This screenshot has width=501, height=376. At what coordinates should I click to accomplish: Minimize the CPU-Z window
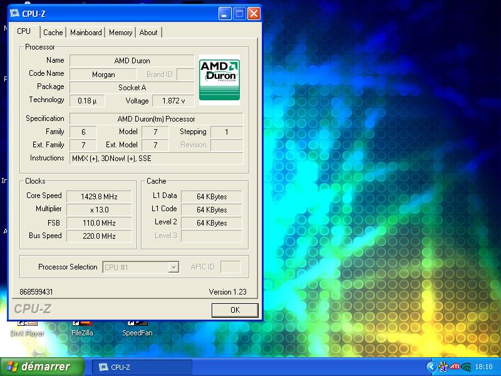[x=225, y=13]
